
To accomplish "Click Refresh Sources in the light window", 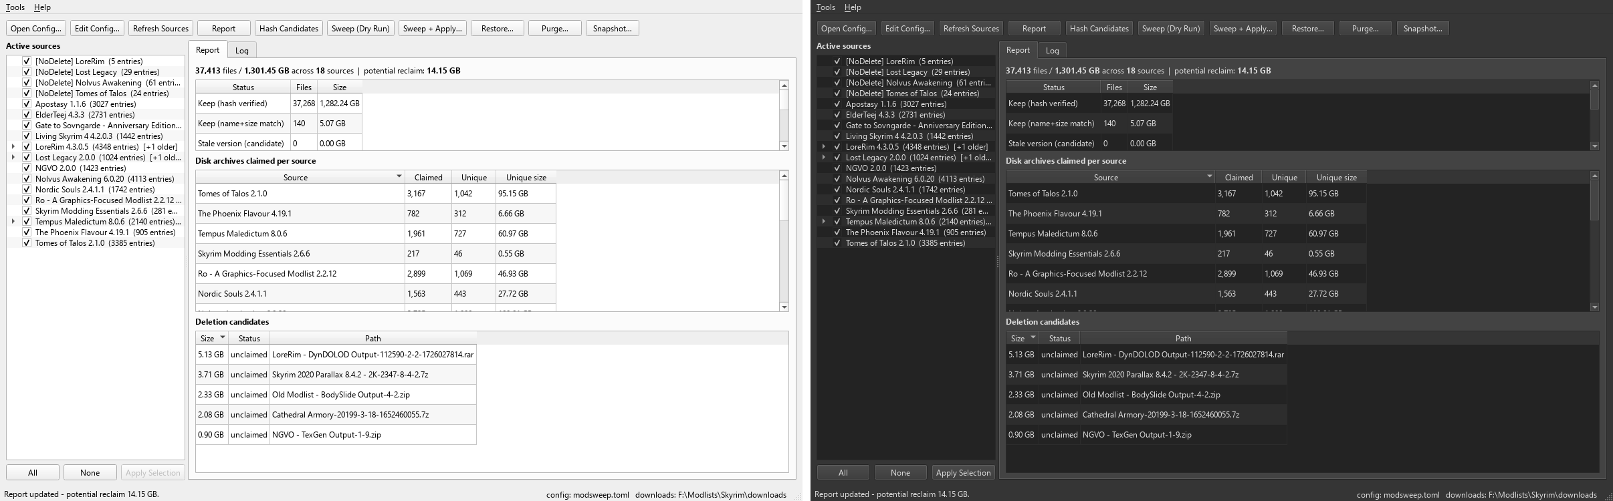I will [160, 29].
